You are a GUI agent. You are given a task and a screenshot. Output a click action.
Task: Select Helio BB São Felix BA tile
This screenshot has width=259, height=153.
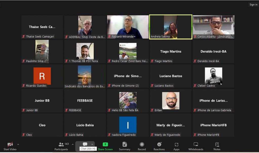tap(128, 101)
